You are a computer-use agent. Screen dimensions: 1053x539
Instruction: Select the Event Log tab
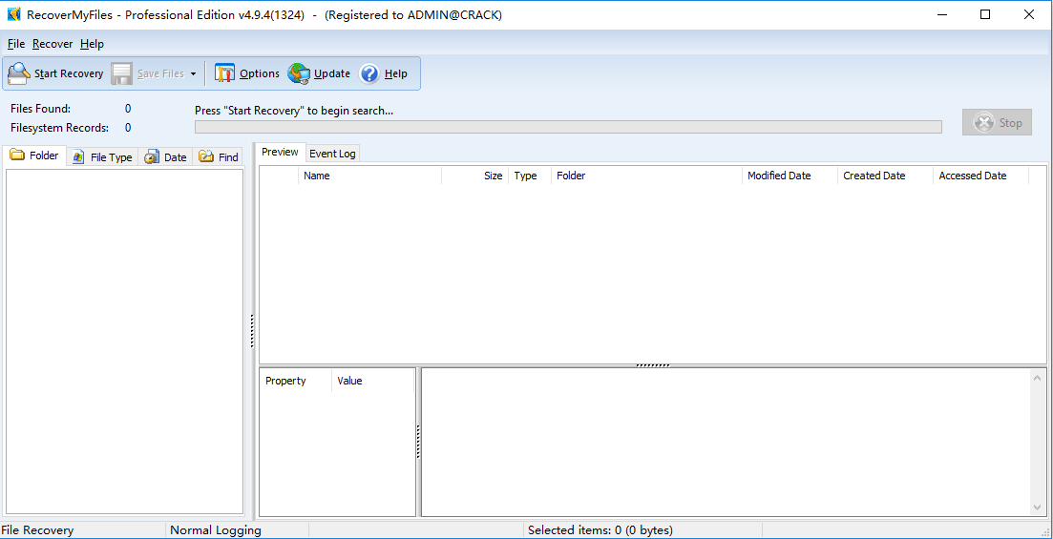pyautogui.click(x=332, y=154)
